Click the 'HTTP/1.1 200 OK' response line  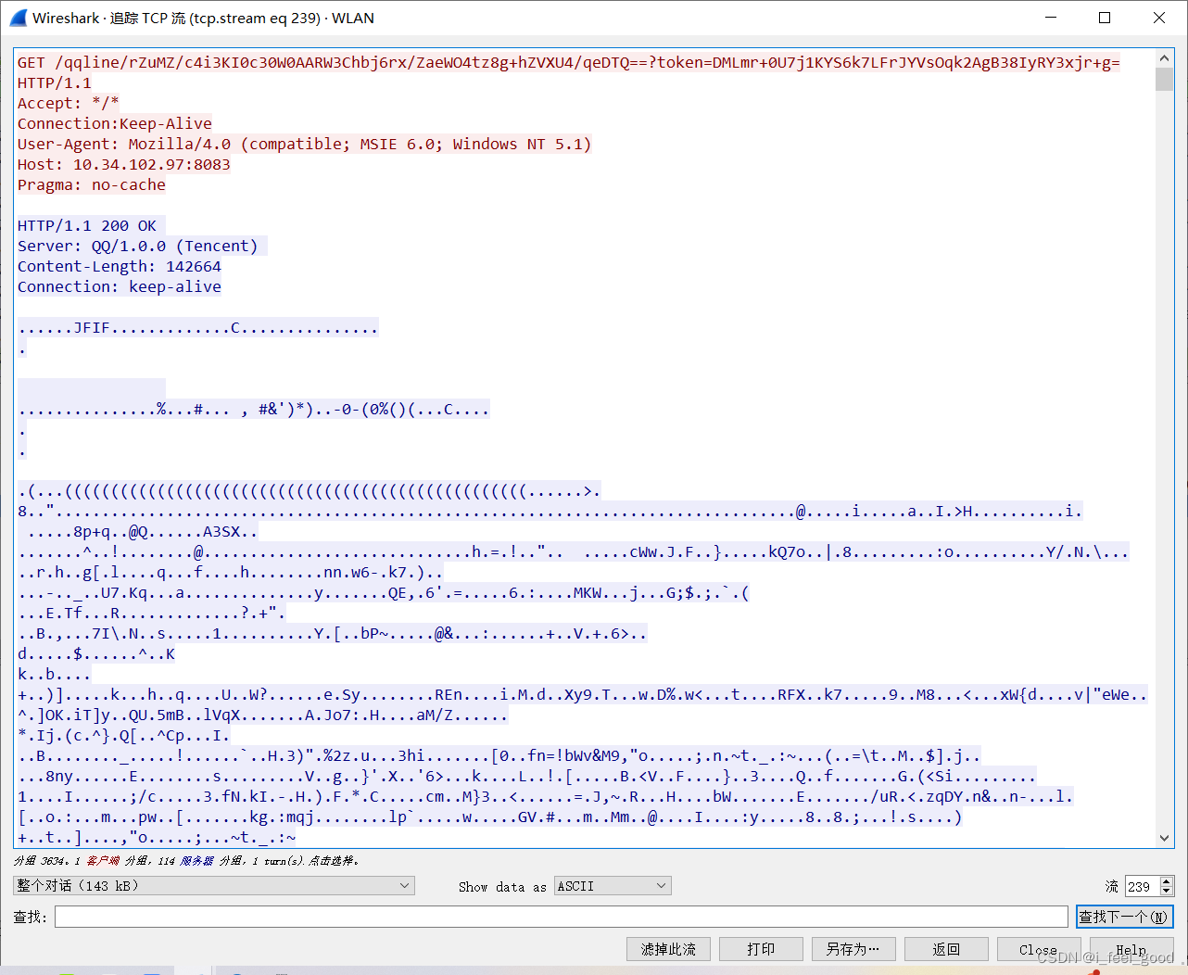coord(87,225)
